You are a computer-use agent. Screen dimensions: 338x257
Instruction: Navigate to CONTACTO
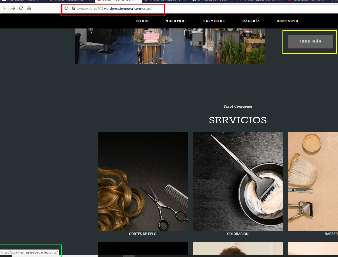coord(287,21)
